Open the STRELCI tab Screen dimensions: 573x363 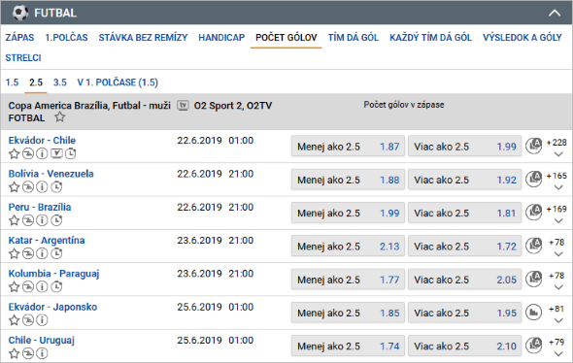(23, 57)
